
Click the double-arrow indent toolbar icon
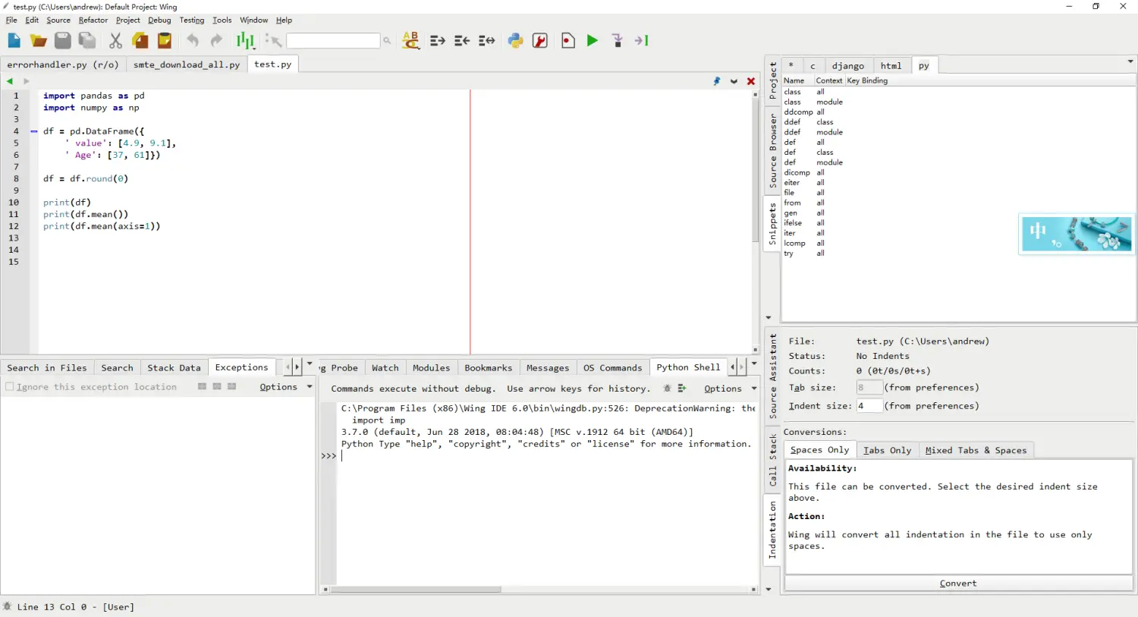pos(486,41)
